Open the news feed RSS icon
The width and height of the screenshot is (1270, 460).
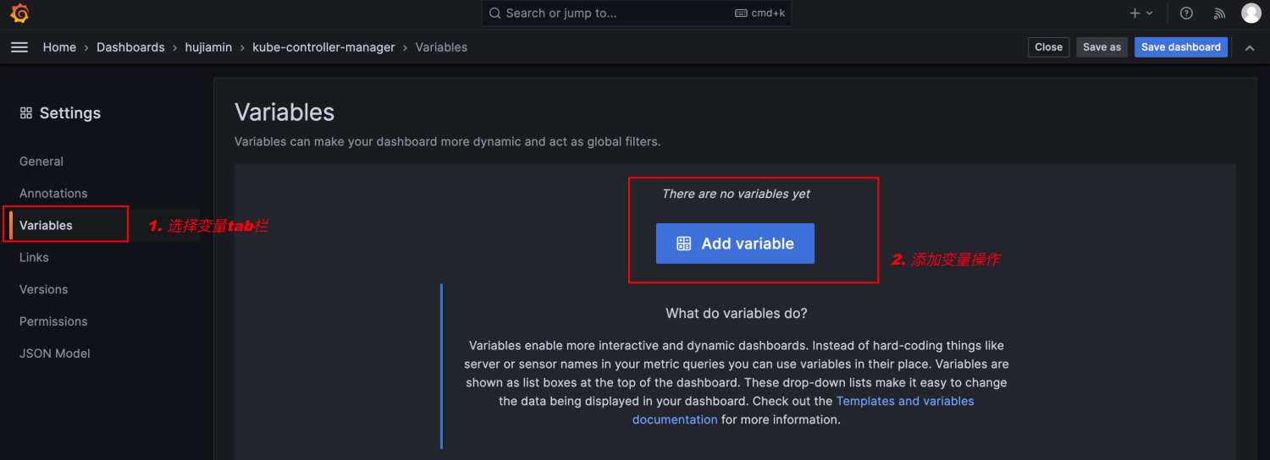pyautogui.click(x=1219, y=14)
